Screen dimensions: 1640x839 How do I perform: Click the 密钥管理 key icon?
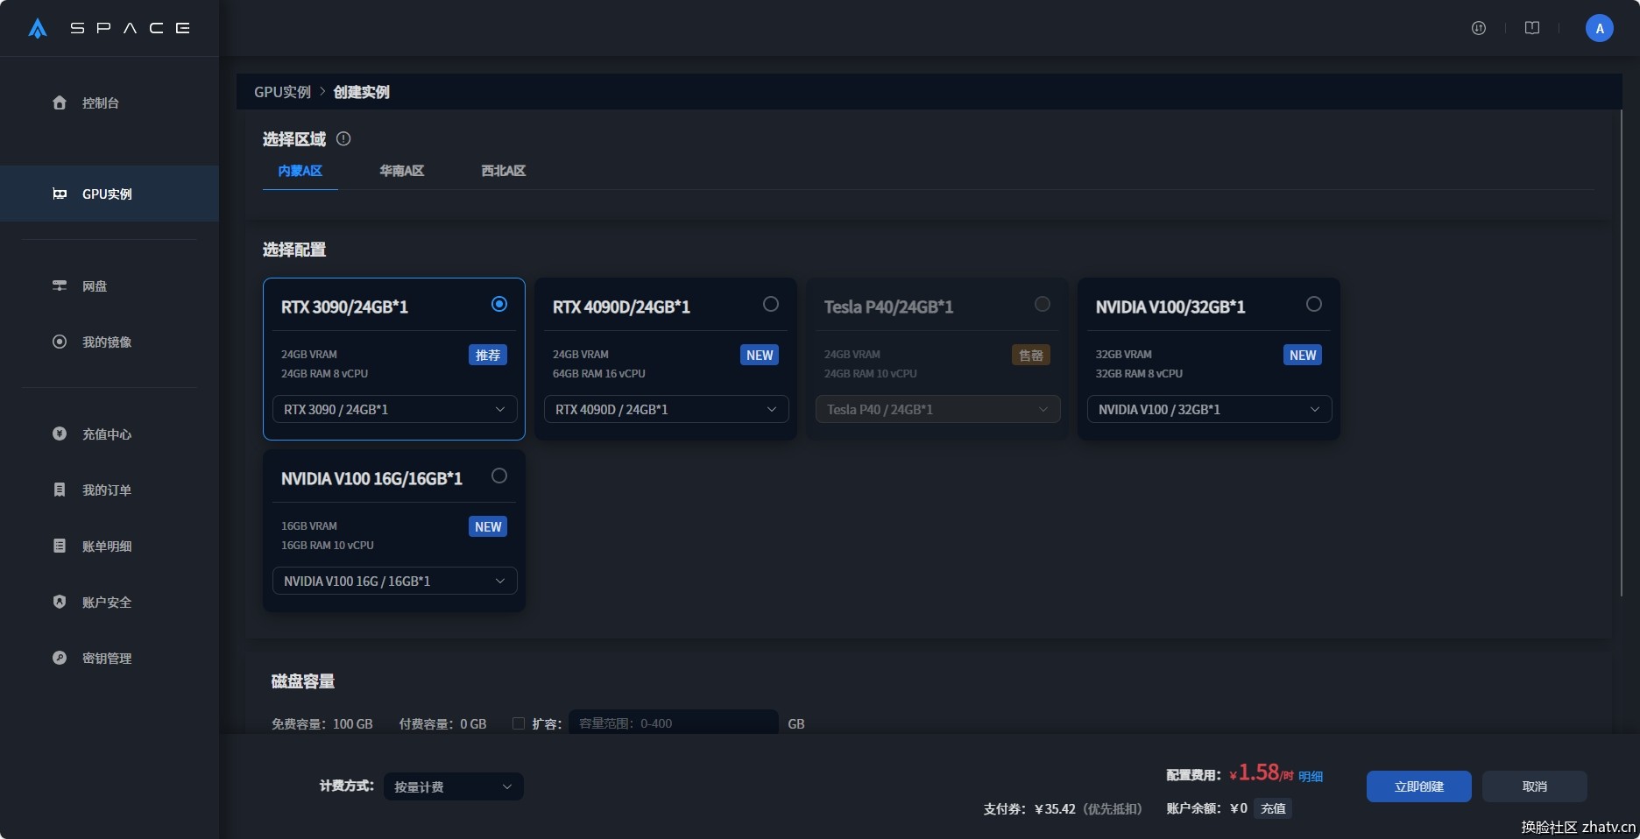[x=60, y=658]
